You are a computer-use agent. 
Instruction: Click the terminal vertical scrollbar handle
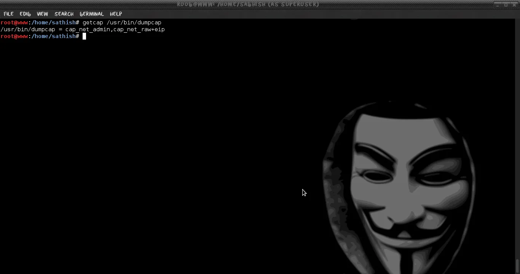point(517,266)
